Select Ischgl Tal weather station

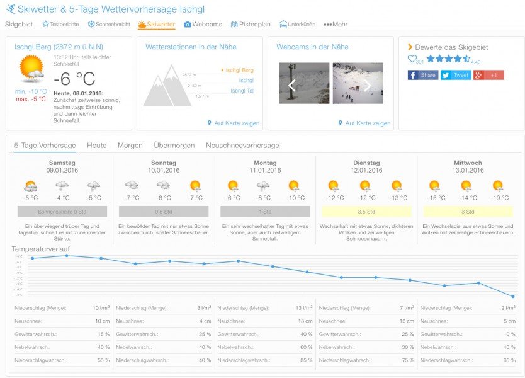(x=242, y=91)
